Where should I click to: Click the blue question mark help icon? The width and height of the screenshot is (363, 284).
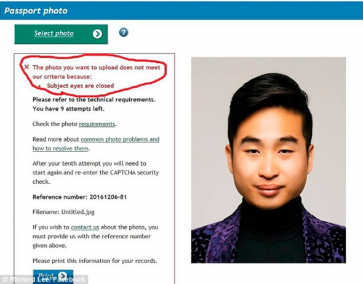(x=124, y=32)
